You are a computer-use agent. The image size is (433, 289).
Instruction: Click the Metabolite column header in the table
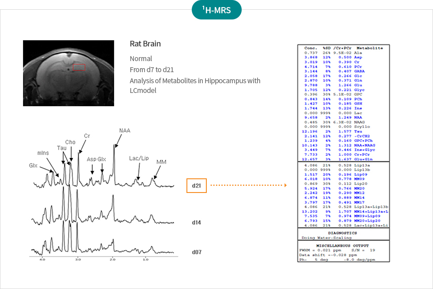370,48
